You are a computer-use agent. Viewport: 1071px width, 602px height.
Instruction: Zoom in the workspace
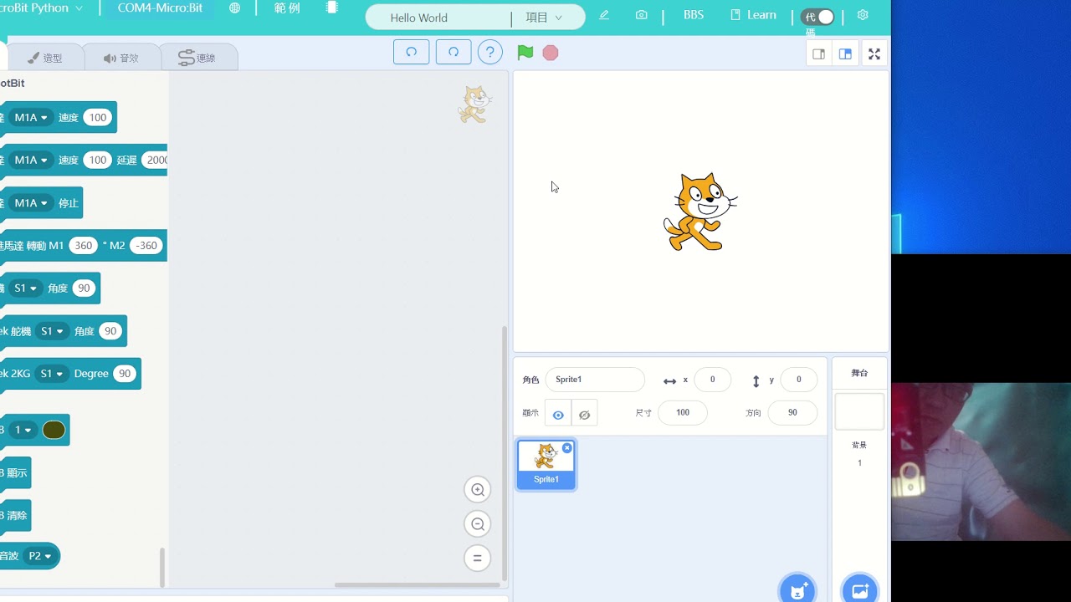478,490
